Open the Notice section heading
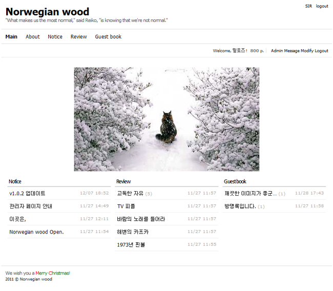Image resolution: width=333 pixels, height=291 pixels. click(15, 181)
